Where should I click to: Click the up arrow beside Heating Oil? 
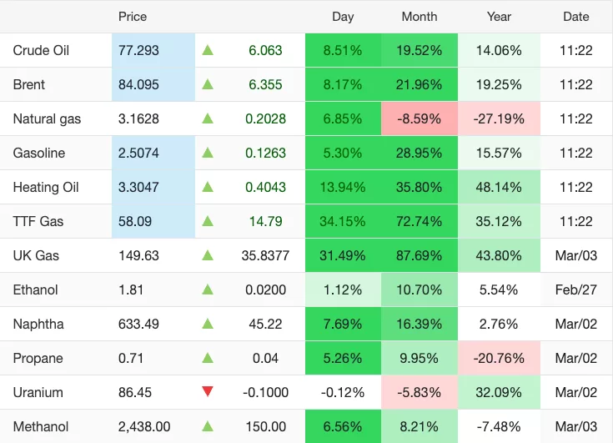coord(208,188)
